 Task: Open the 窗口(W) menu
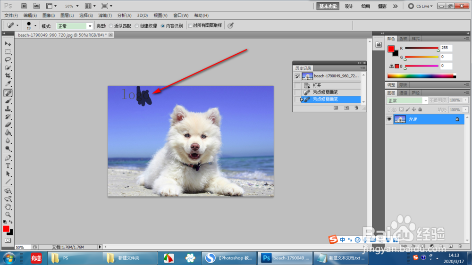point(181,16)
